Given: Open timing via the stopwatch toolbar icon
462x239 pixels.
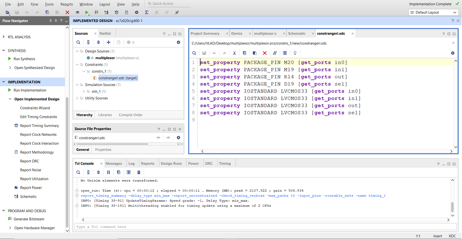Looking at the screenshot, I should point(117,12).
